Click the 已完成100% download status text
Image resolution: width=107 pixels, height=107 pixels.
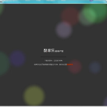click(x=58, y=61)
